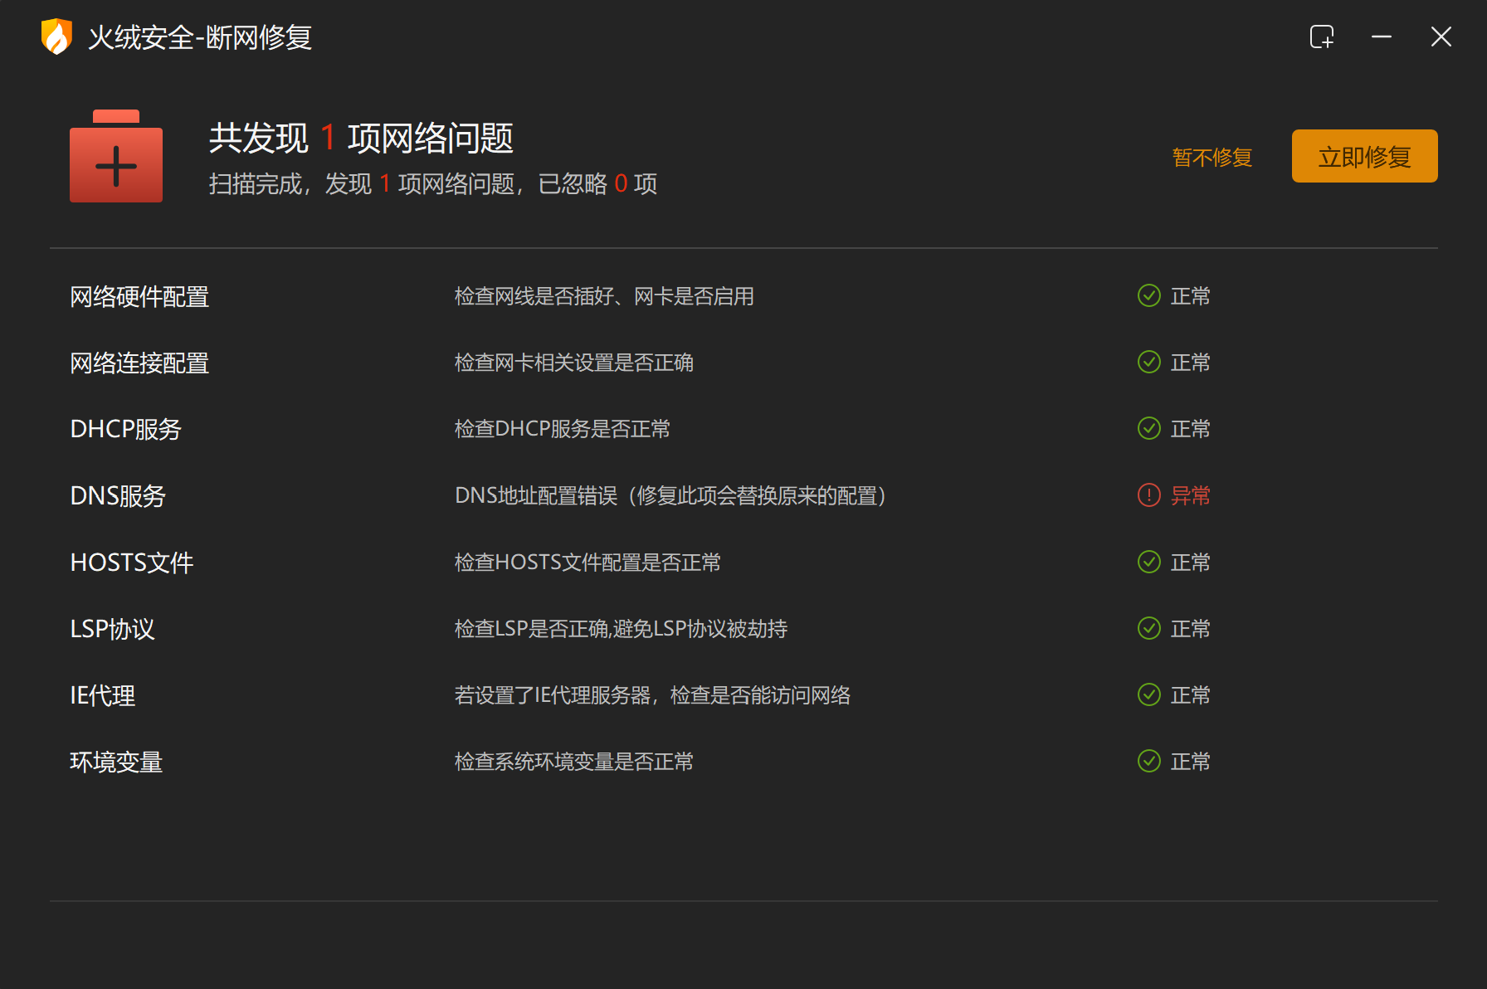Image resolution: width=1487 pixels, height=989 pixels.
Task: Minimize the network repair window
Action: click(x=1382, y=37)
